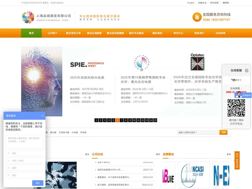This screenshot has width=252, height=189.
Task: Click 更多 beside 公司动态 heading
Action: (x=158, y=154)
